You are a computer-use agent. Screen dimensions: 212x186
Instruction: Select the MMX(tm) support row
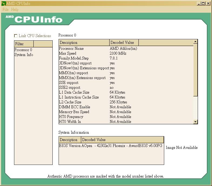126,73
